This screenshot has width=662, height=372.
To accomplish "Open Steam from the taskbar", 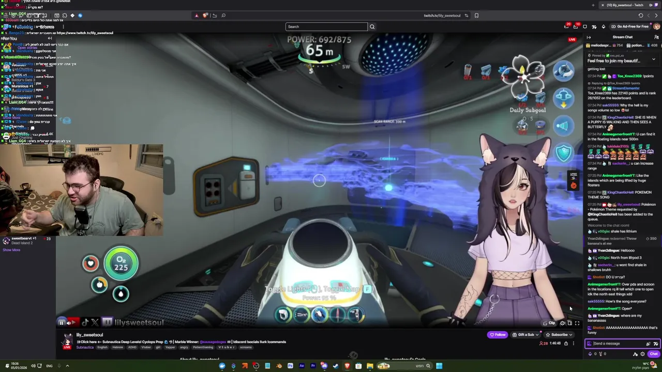I will point(336,366).
